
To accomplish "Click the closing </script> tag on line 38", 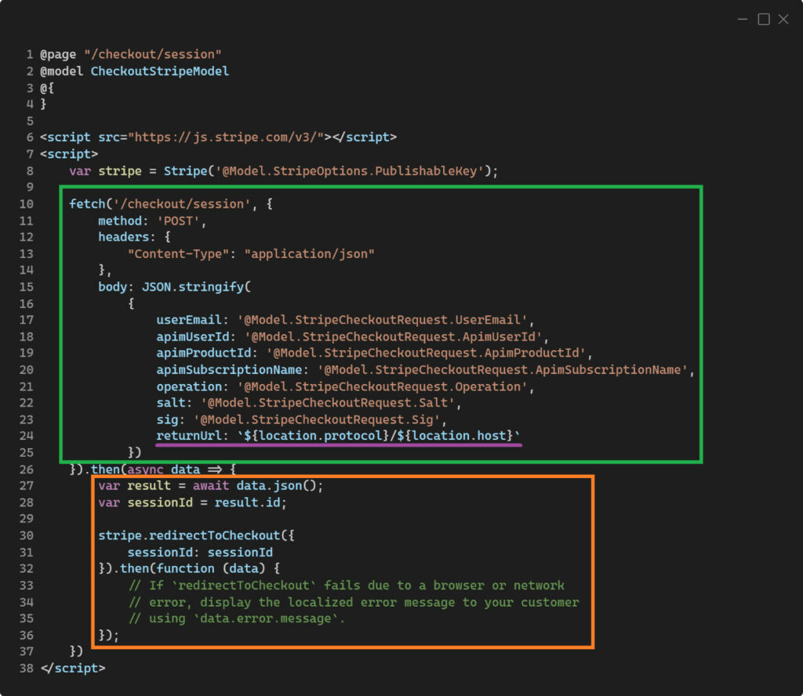I will click(x=72, y=668).
